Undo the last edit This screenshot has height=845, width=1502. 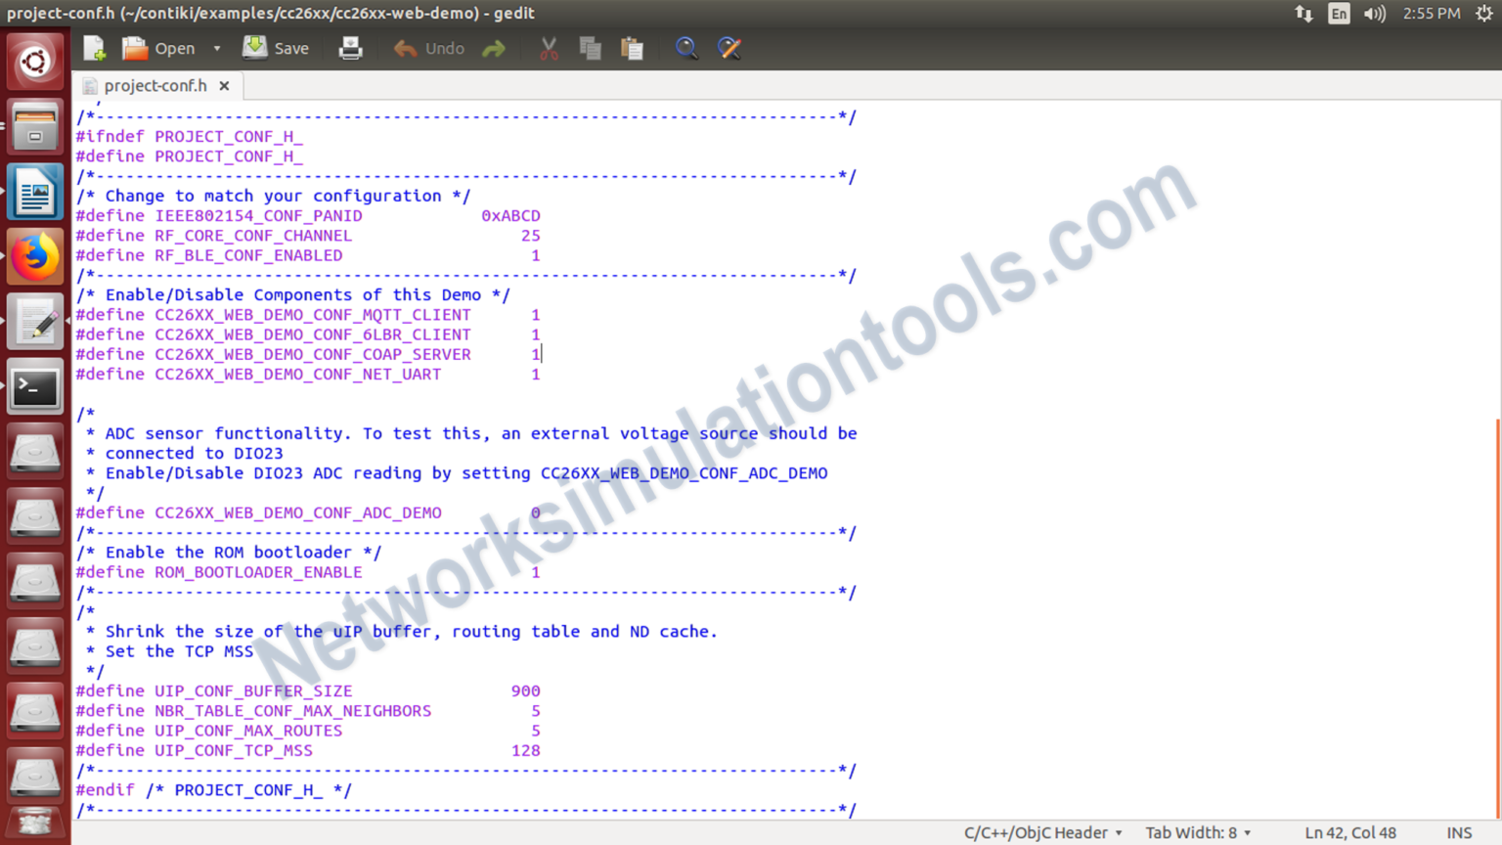pyautogui.click(x=427, y=48)
